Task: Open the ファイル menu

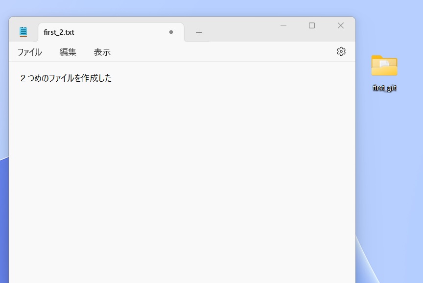Action: point(29,52)
